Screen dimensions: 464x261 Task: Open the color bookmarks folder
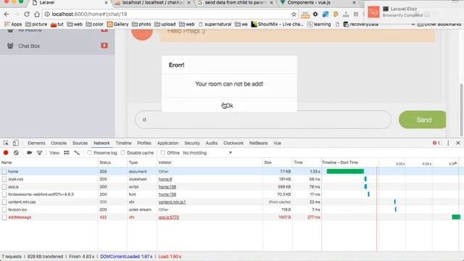coord(95,24)
